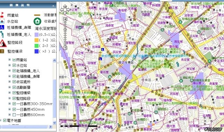Click the shelter marker near 後埔國小
The height and width of the screenshot is (132, 224).
[135, 122]
